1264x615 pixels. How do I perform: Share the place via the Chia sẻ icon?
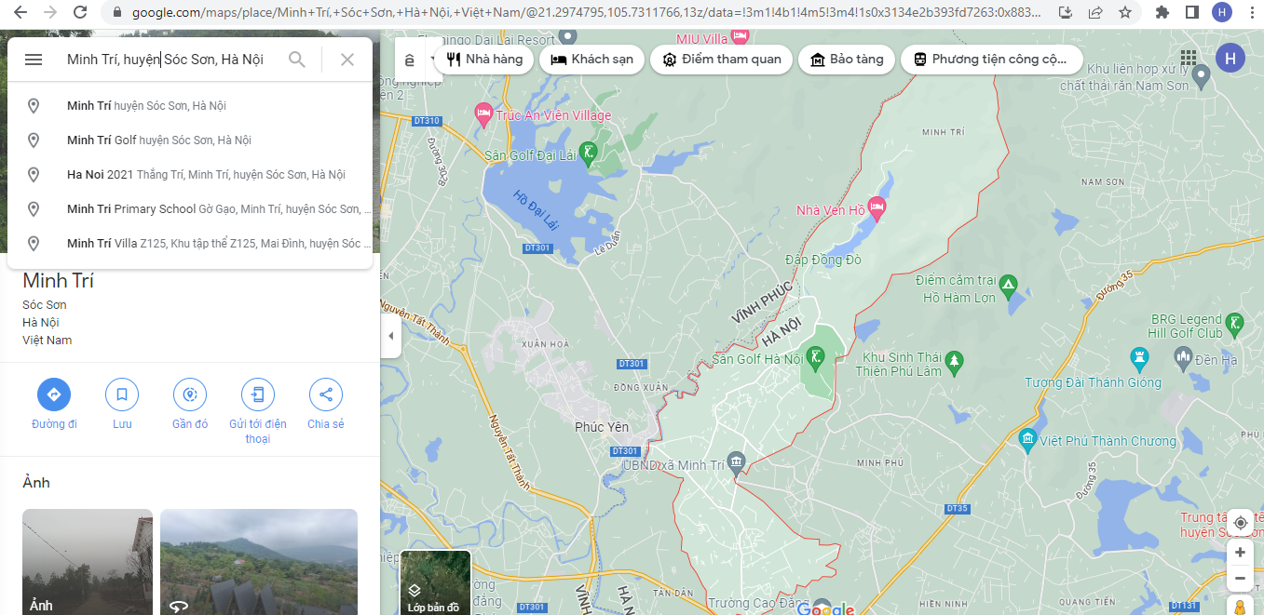pos(326,394)
